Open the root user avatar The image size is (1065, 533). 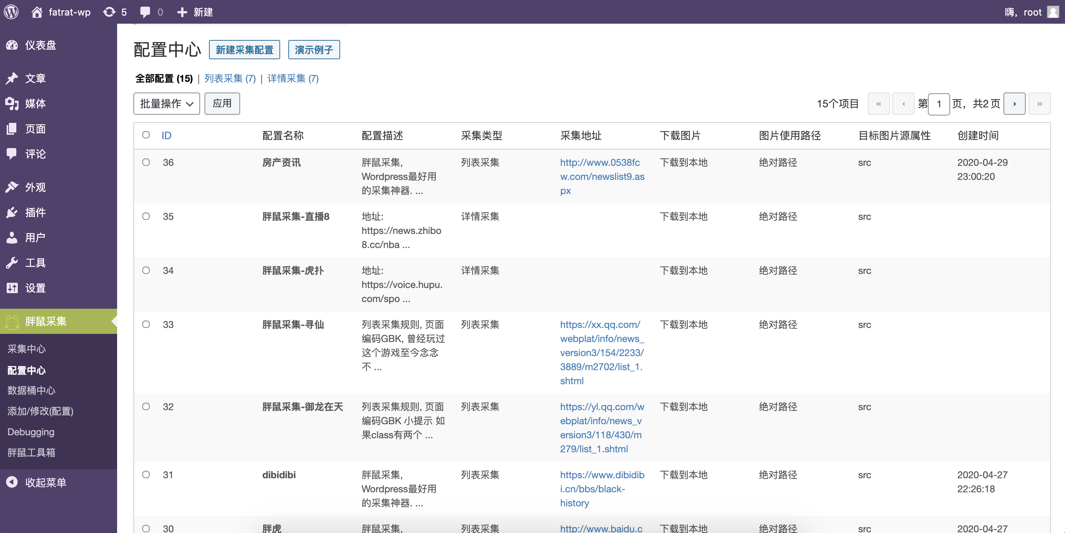coord(1053,12)
